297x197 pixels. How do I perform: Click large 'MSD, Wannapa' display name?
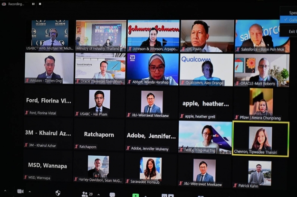pyautogui.click(x=48, y=166)
